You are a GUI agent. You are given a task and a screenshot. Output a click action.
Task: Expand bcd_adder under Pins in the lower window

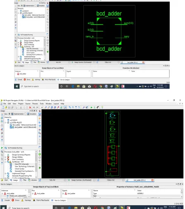coord(33,193)
